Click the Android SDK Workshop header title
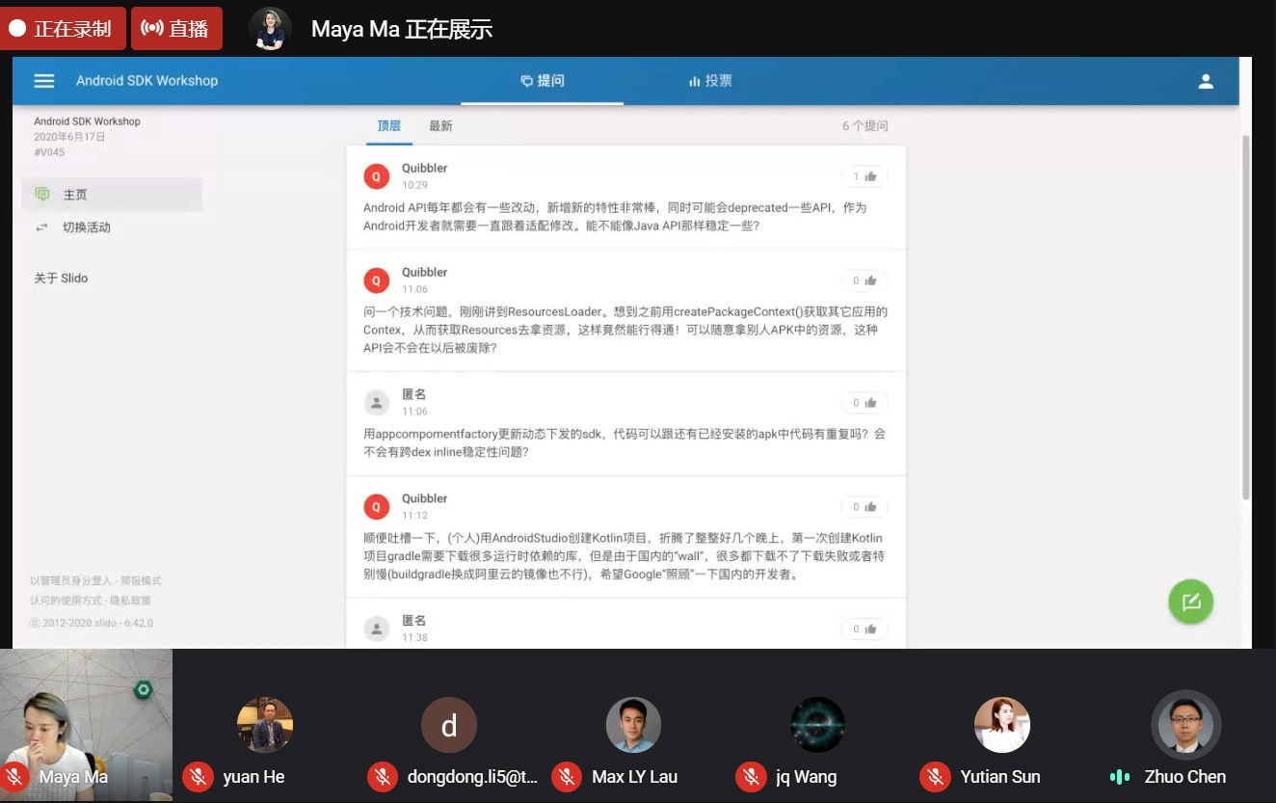This screenshot has height=803, width=1276. [x=147, y=81]
